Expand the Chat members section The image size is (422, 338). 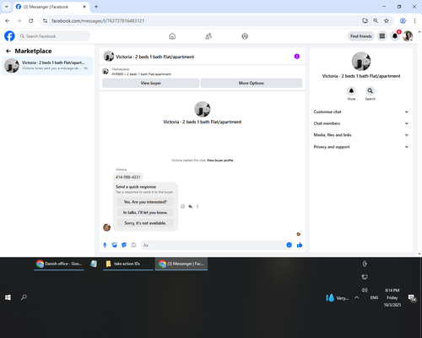(361, 123)
